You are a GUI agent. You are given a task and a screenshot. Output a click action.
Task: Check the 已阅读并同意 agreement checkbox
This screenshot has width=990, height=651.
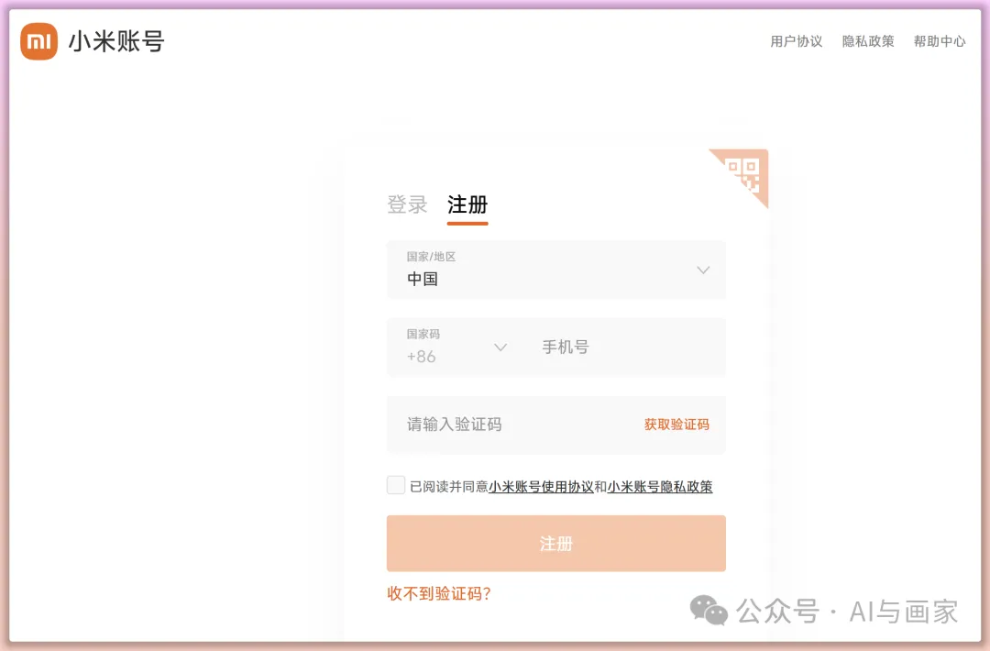[x=396, y=485]
